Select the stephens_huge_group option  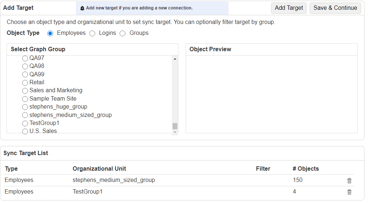[25, 107]
